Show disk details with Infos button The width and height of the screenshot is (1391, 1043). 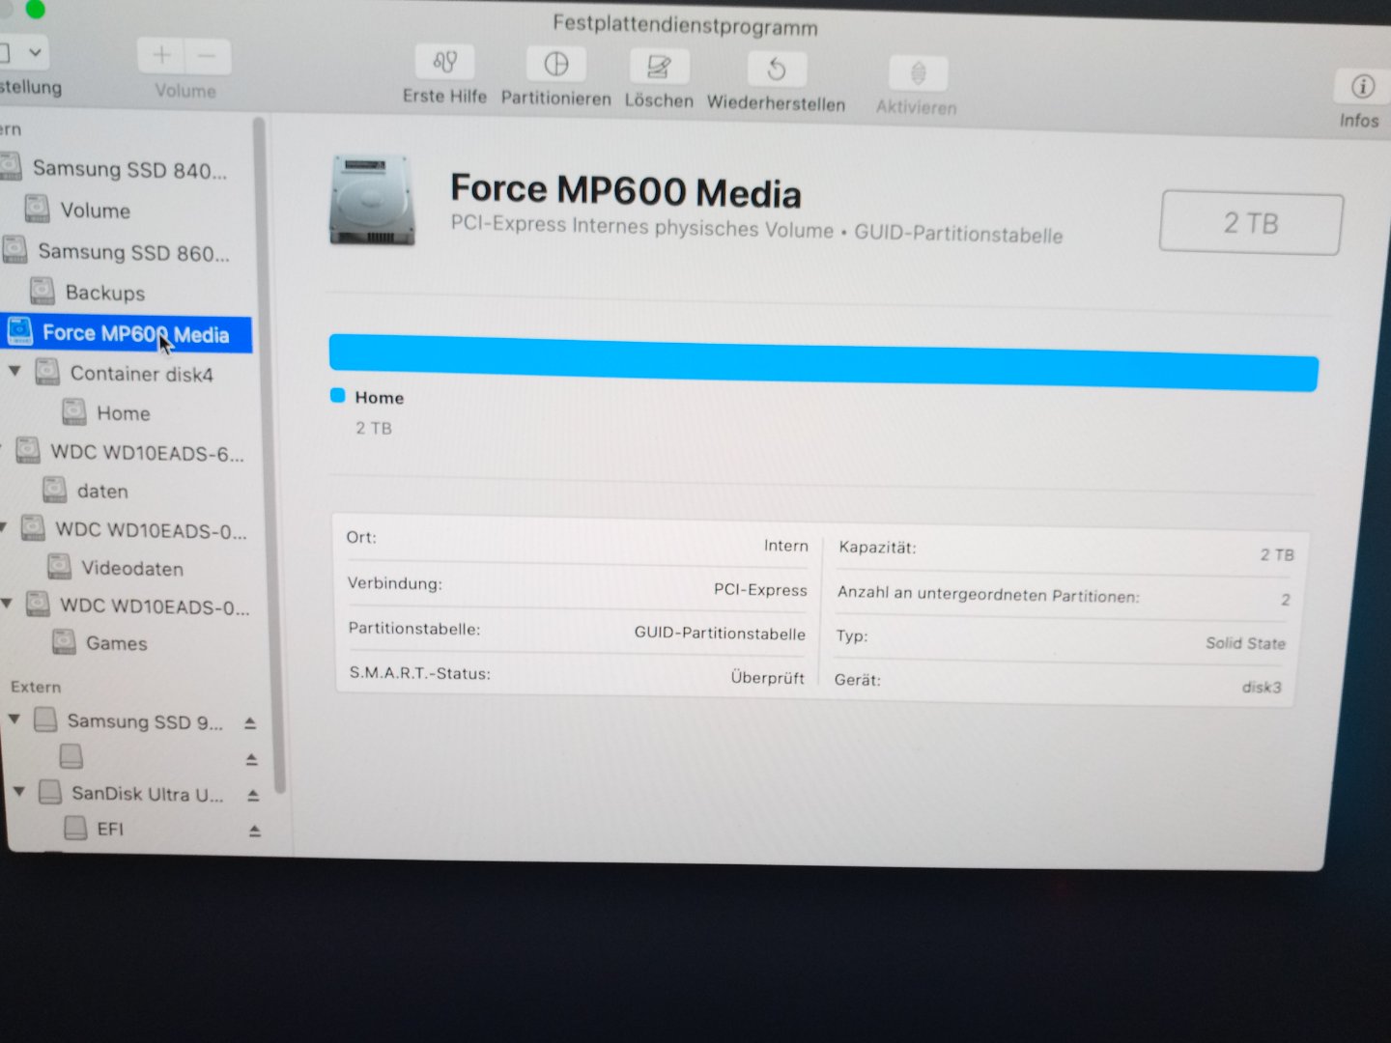[x=1362, y=87]
